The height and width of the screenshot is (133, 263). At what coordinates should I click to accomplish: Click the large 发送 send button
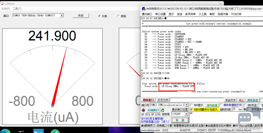click(180, 120)
